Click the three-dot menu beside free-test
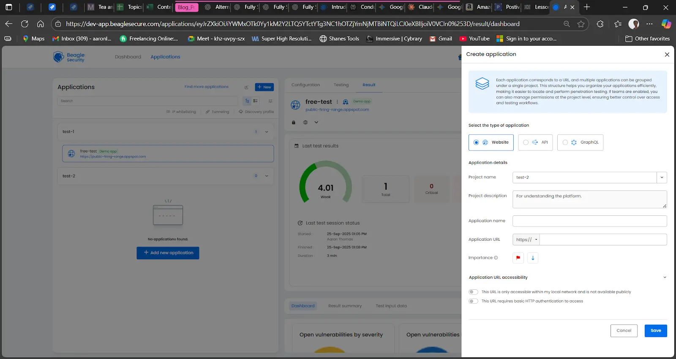Image resolution: width=676 pixels, height=359 pixels. click(x=337, y=102)
